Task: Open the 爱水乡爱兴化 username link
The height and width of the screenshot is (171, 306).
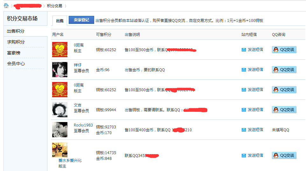Action: [x=70, y=161]
